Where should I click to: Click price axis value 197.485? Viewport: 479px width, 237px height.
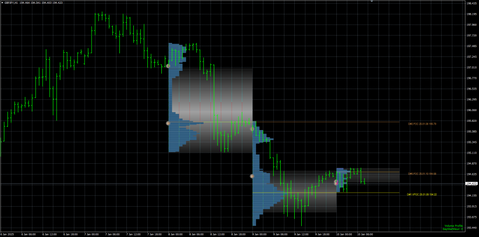point(471,46)
